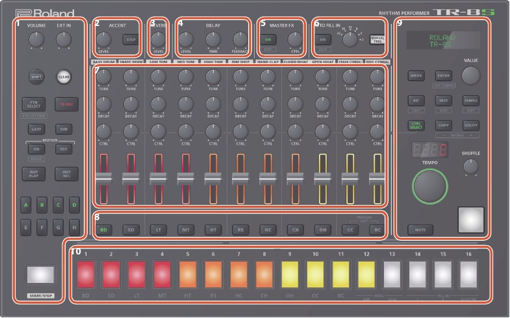The height and width of the screenshot is (318, 510).
Task: Click the SHUFFLE knob
Action: pos(470,167)
